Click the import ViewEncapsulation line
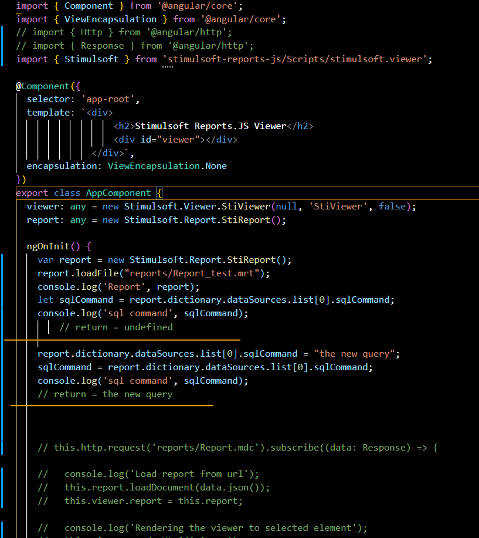This screenshot has width=479, height=538. 151,19
